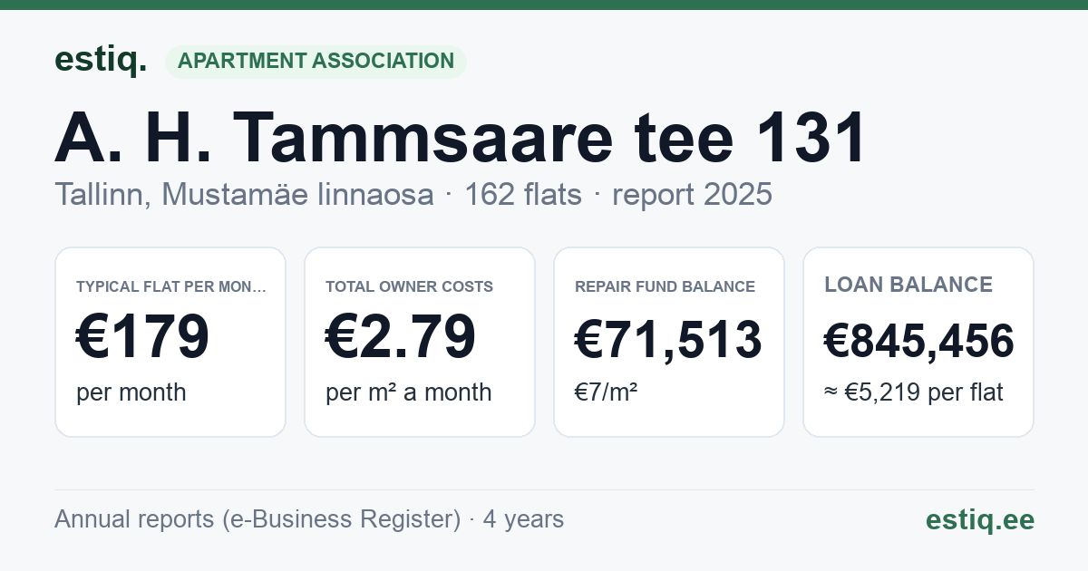Viewport: 1088px width, 571px height.
Task: Click the 'per m² a month' caption
Action: pyautogui.click(x=409, y=392)
